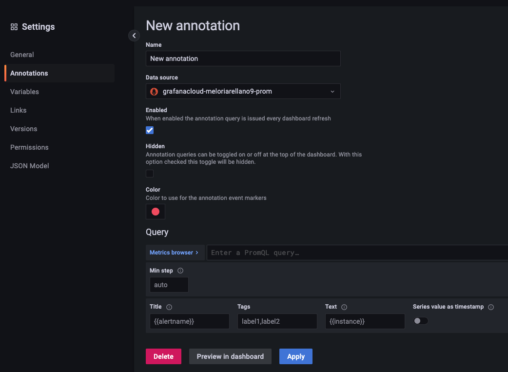Open the Versions section
This screenshot has height=372, width=508.
pyautogui.click(x=24, y=129)
